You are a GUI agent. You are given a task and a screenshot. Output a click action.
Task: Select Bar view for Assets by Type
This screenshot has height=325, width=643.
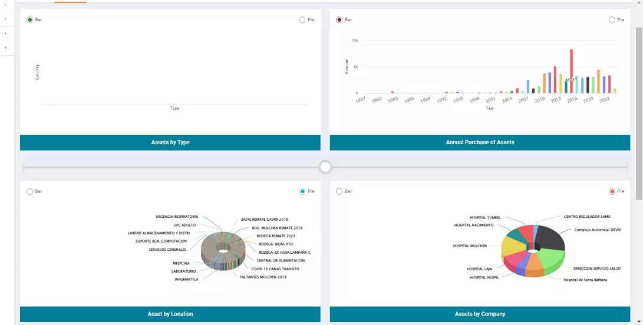[x=30, y=20]
